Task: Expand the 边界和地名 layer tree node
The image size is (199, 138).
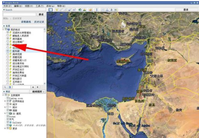Action: (x=5, y=101)
